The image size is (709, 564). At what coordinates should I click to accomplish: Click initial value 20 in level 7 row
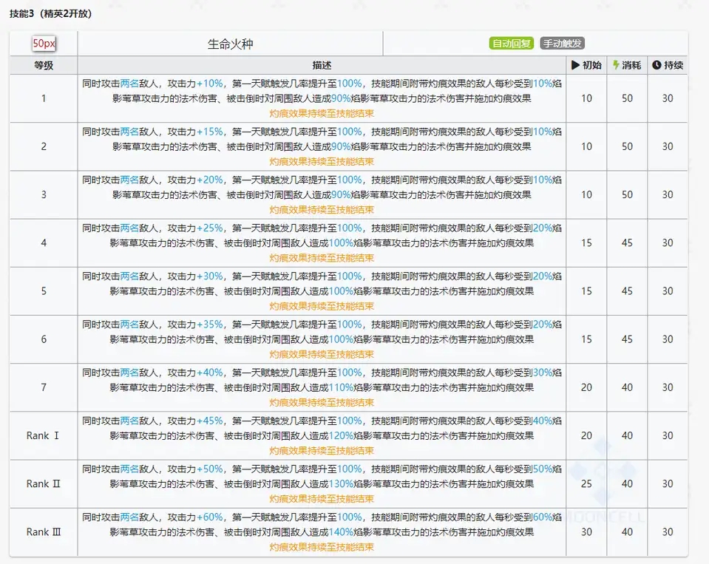pos(586,387)
